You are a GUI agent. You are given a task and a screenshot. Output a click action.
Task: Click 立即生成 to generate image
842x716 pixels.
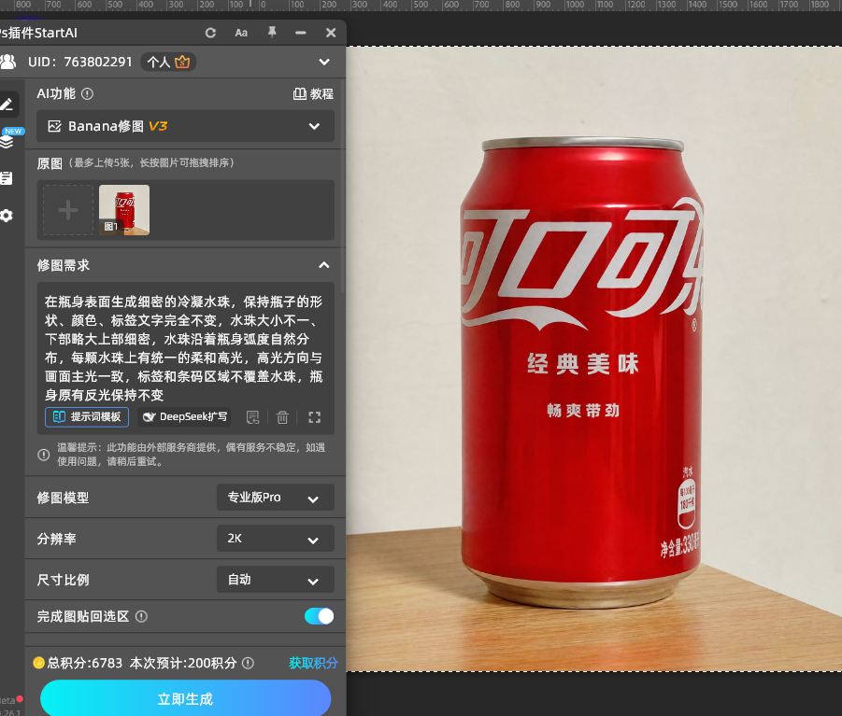click(185, 699)
